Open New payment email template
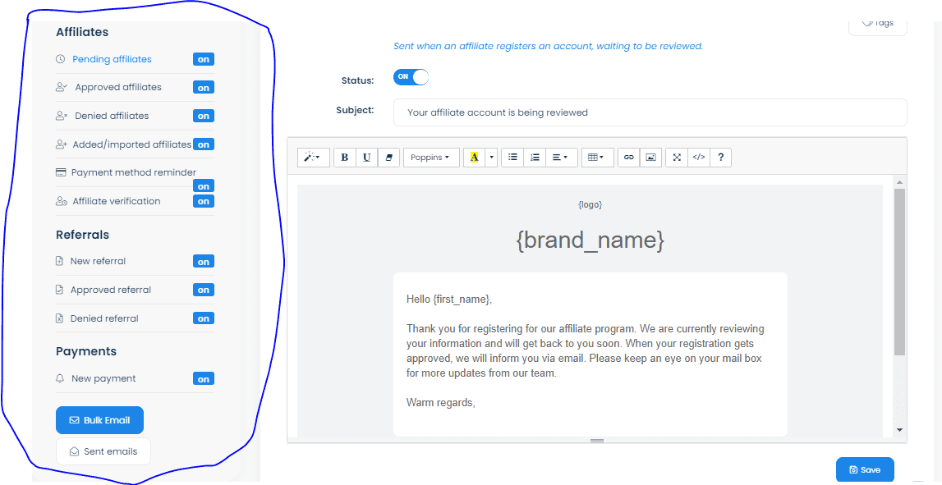Screen dimensions: 942x485 coord(103,378)
